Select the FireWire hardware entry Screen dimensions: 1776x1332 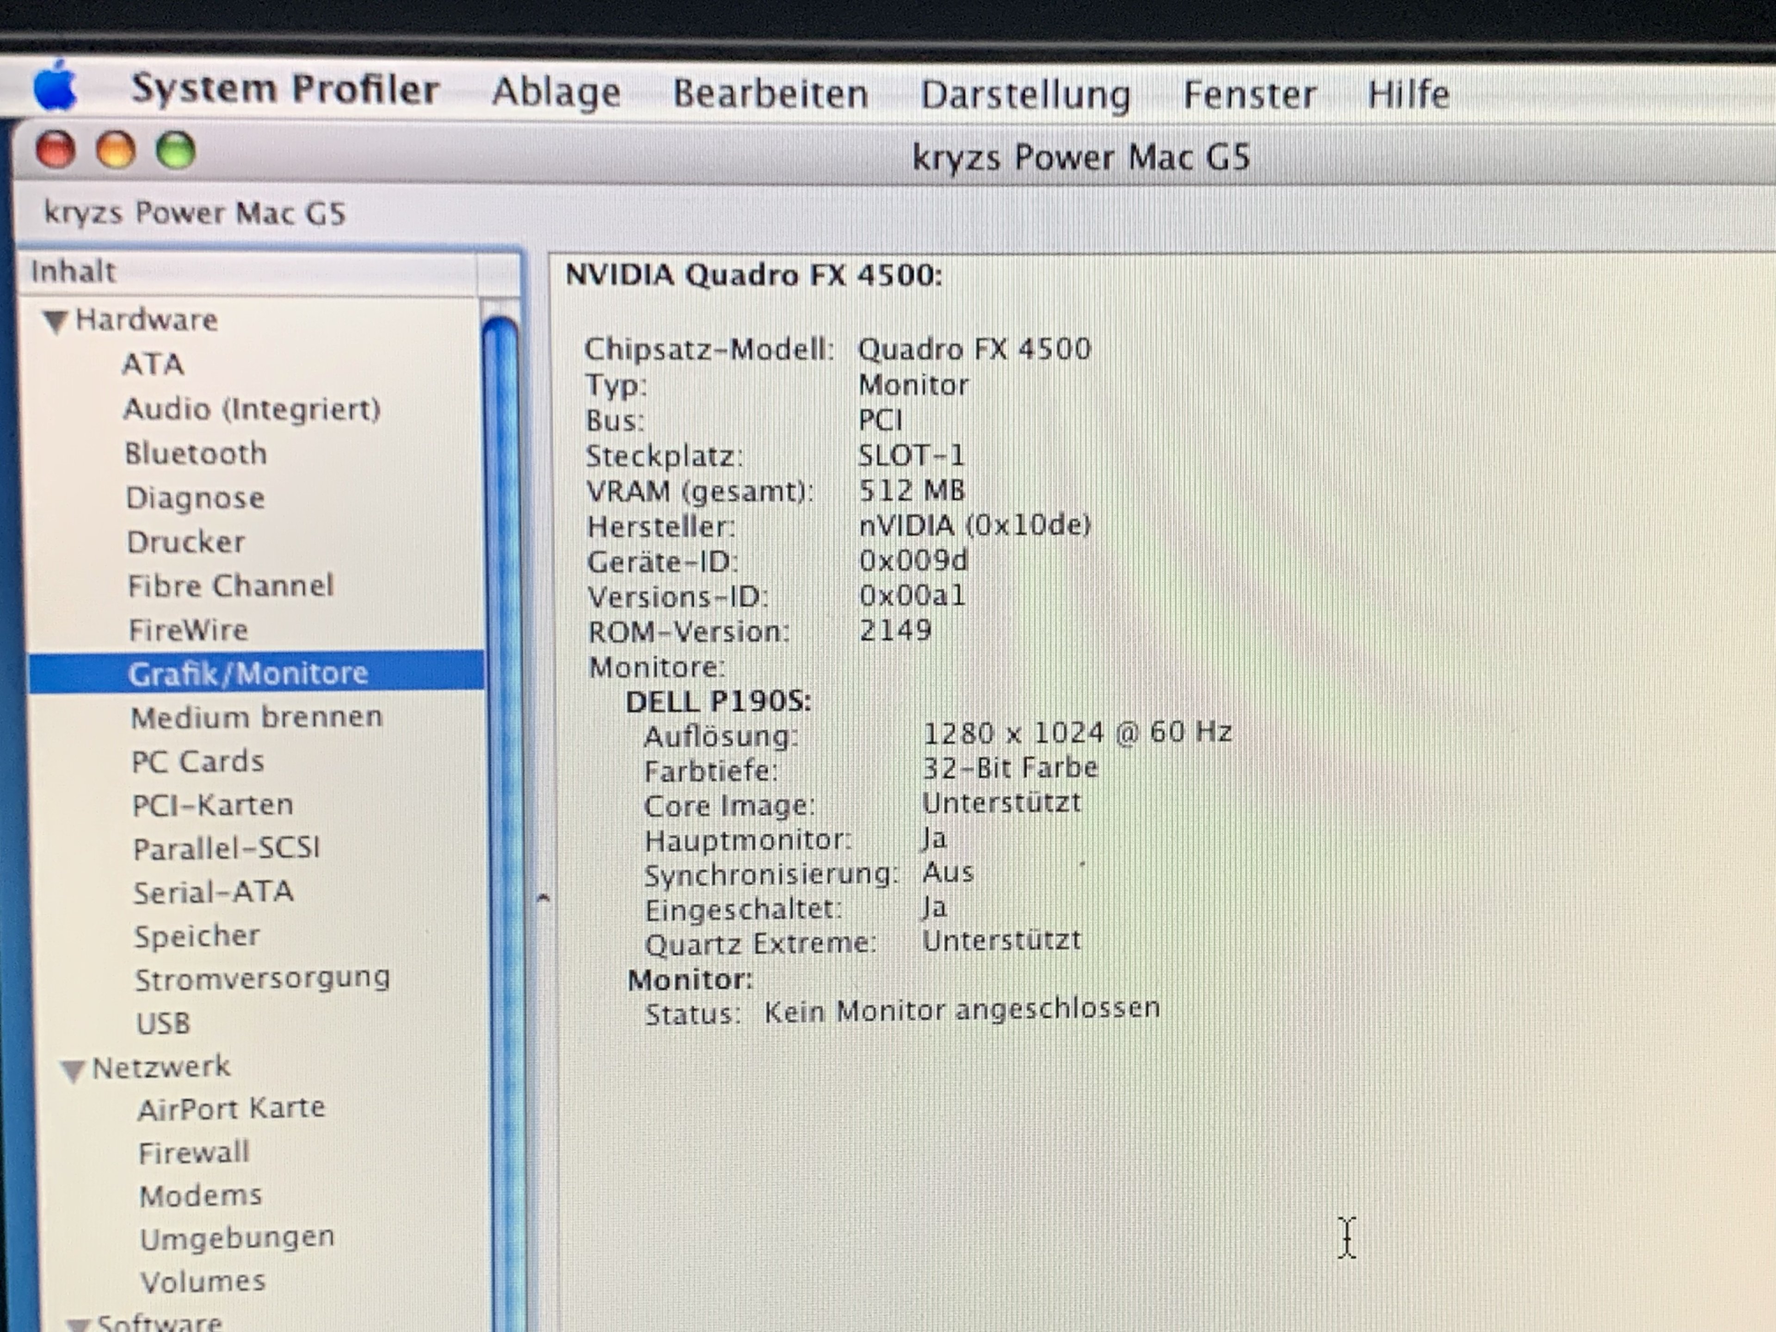[188, 629]
